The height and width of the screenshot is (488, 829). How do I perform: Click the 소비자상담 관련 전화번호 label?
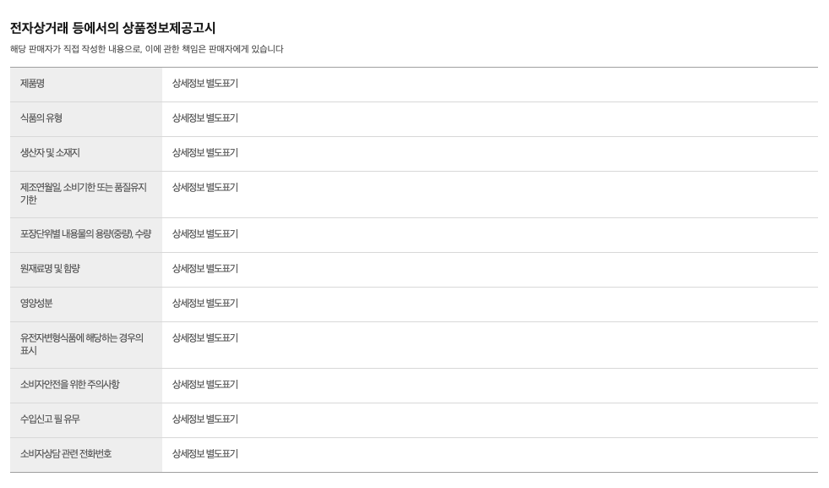[66, 454]
